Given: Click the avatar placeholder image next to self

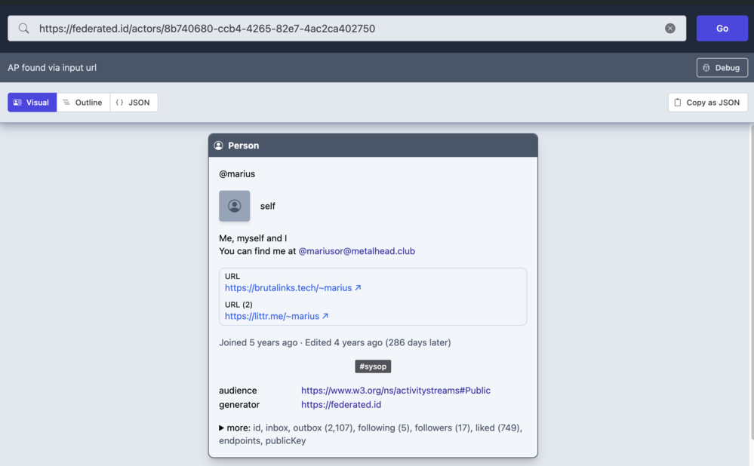Looking at the screenshot, I should (235, 206).
